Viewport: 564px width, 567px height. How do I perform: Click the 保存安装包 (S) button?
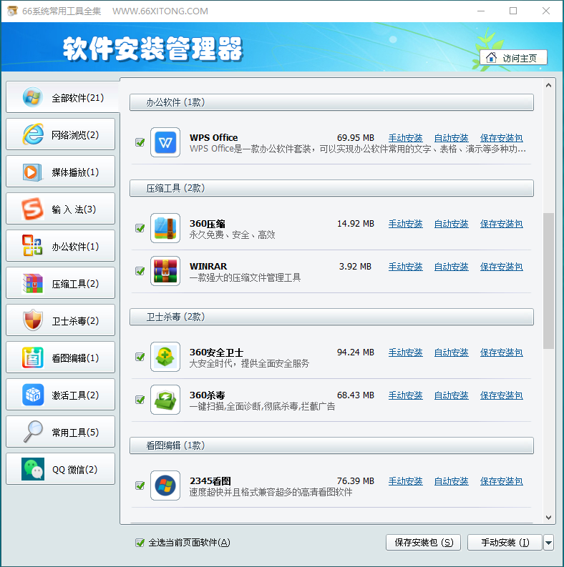[x=423, y=543]
